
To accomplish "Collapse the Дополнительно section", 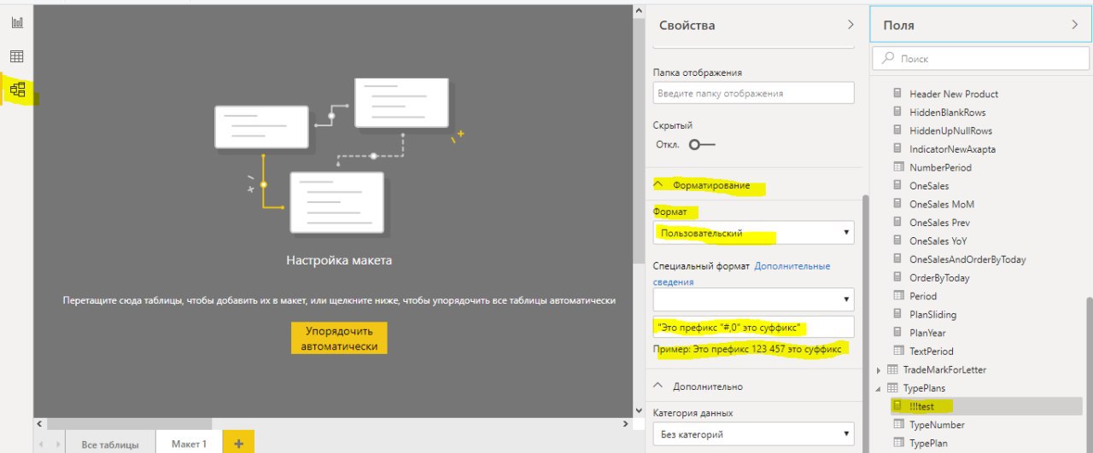I will pyautogui.click(x=658, y=386).
